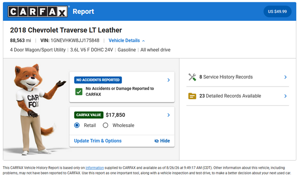The image size is (303, 181).
Task: Expand Detailed Records Available chevron
Action: [285, 96]
